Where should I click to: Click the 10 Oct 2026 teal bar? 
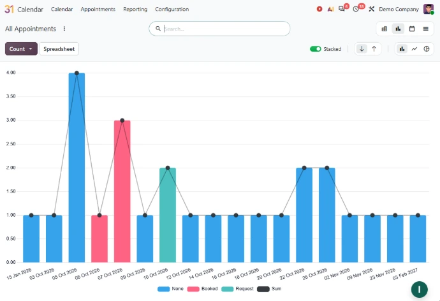[168, 215]
